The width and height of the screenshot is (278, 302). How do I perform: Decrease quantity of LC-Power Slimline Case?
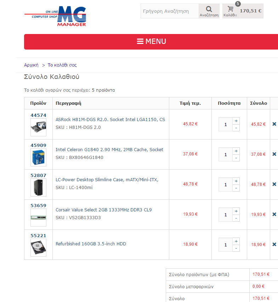(236, 188)
